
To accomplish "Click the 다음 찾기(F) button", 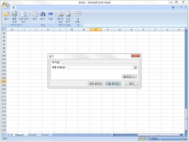I will pyautogui.click(x=113, y=83).
